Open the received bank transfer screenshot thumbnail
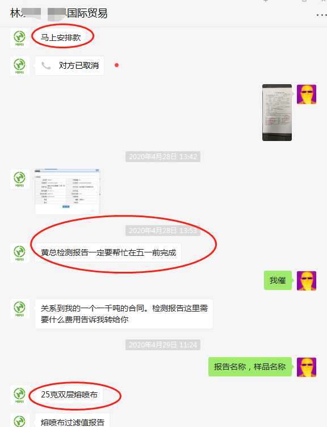 pos(68,192)
